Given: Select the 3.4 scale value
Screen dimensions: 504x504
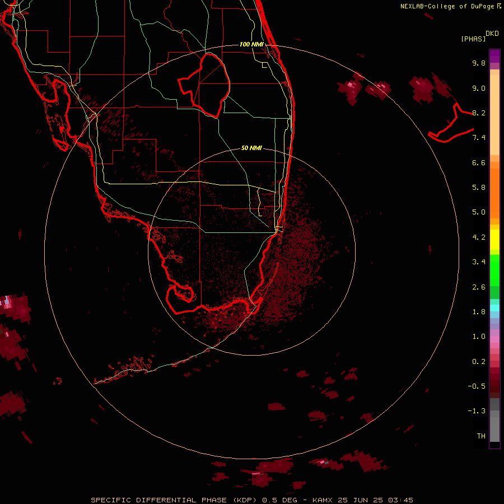Looking at the screenshot, I should (x=479, y=262).
